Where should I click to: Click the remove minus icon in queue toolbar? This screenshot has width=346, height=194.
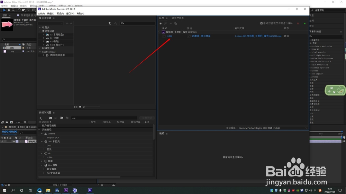(171, 23)
